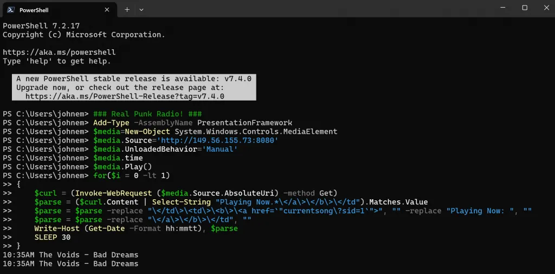Image resolution: width=555 pixels, height=274 pixels.
Task: Maximize the terminal window
Action: click(x=525, y=8)
